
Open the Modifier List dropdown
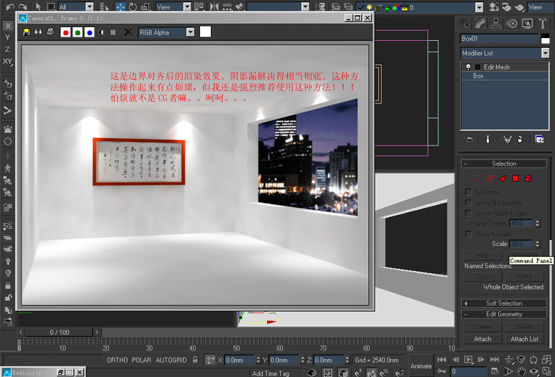pyautogui.click(x=504, y=53)
